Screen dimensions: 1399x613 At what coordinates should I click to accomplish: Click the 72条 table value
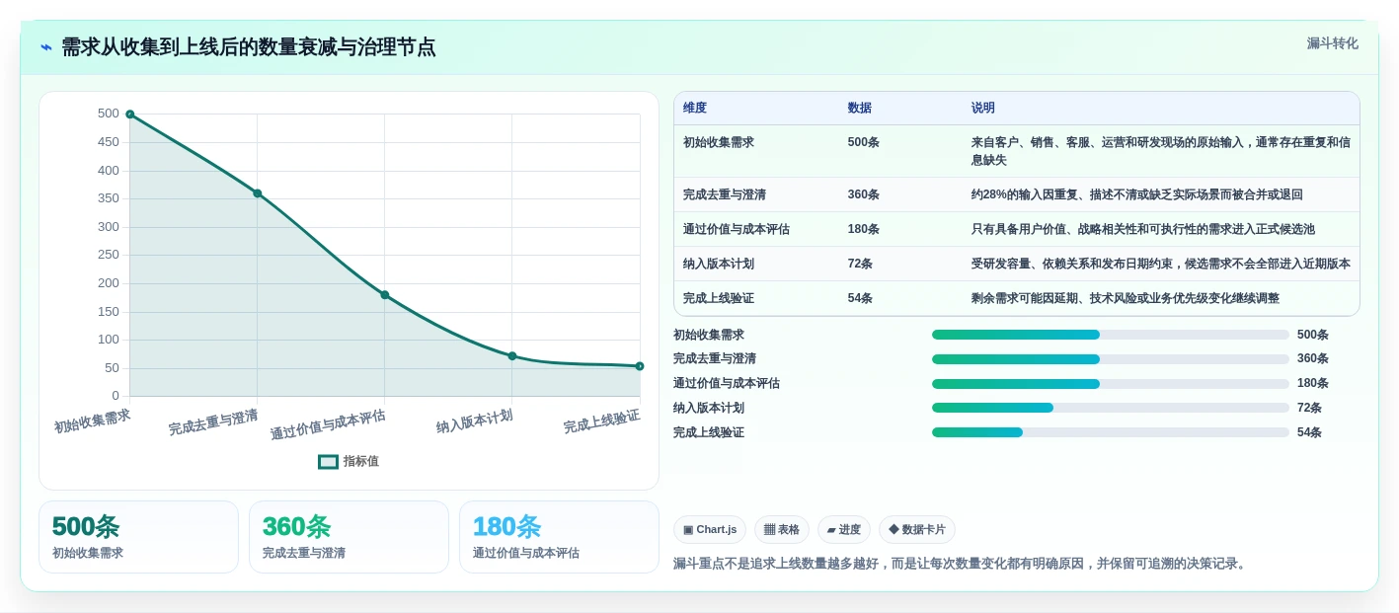[860, 264]
